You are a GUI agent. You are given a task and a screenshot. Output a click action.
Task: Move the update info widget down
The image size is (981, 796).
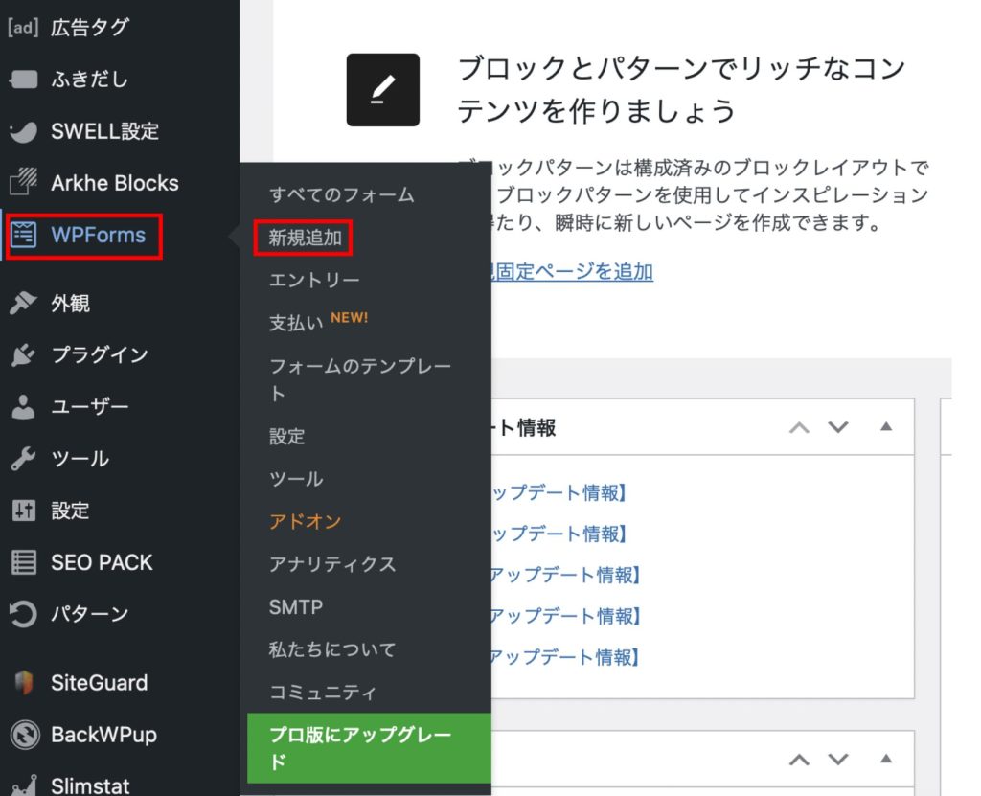(x=838, y=427)
